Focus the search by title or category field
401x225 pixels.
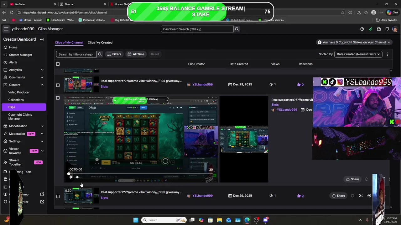point(76,54)
